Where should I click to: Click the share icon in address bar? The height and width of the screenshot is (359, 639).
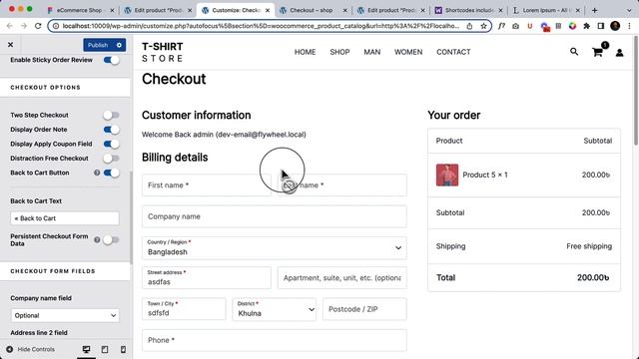[x=469, y=26]
